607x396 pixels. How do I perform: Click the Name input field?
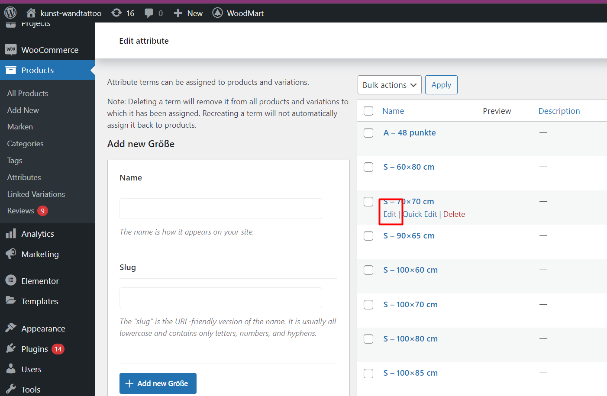(x=221, y=209)
